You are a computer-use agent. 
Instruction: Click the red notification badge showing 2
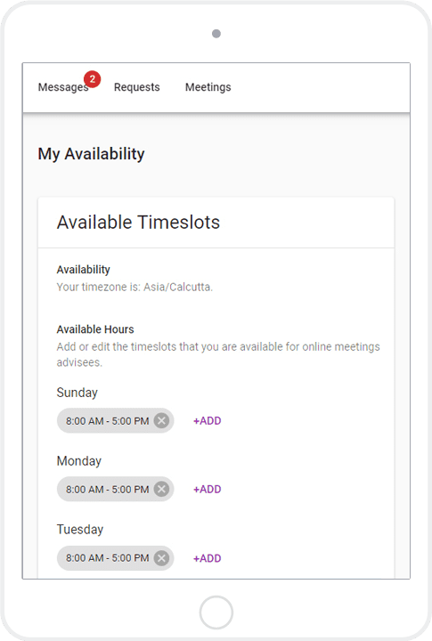pyautogui.click(x=93, y=79)
